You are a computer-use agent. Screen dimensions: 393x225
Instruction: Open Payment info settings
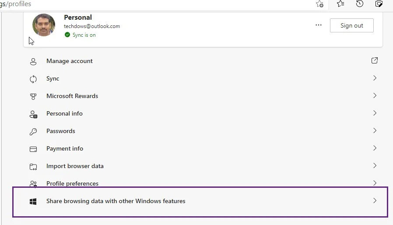tap(203, 149)
